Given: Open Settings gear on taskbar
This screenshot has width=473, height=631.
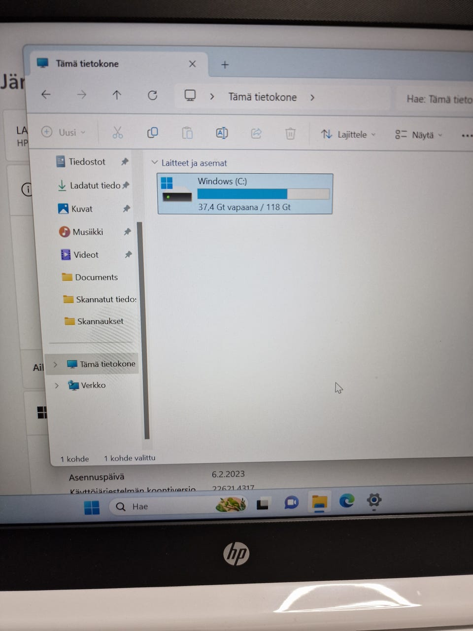Looking at the screenshot, I should 374,500.
